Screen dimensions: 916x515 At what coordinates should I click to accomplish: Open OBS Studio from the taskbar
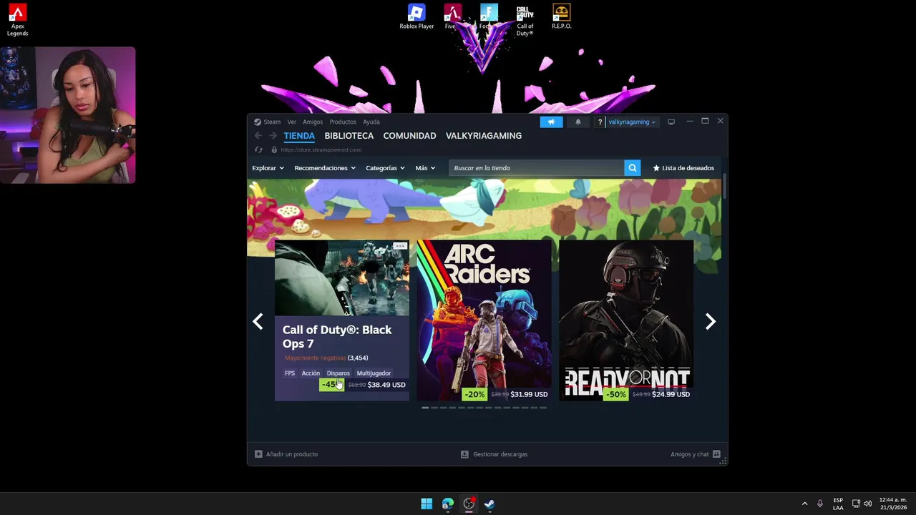(x=469, y=504)
